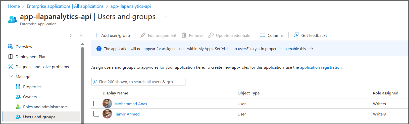Click the blue info icon in the banner
Screen dimensions: 409x124
[99, 49]
